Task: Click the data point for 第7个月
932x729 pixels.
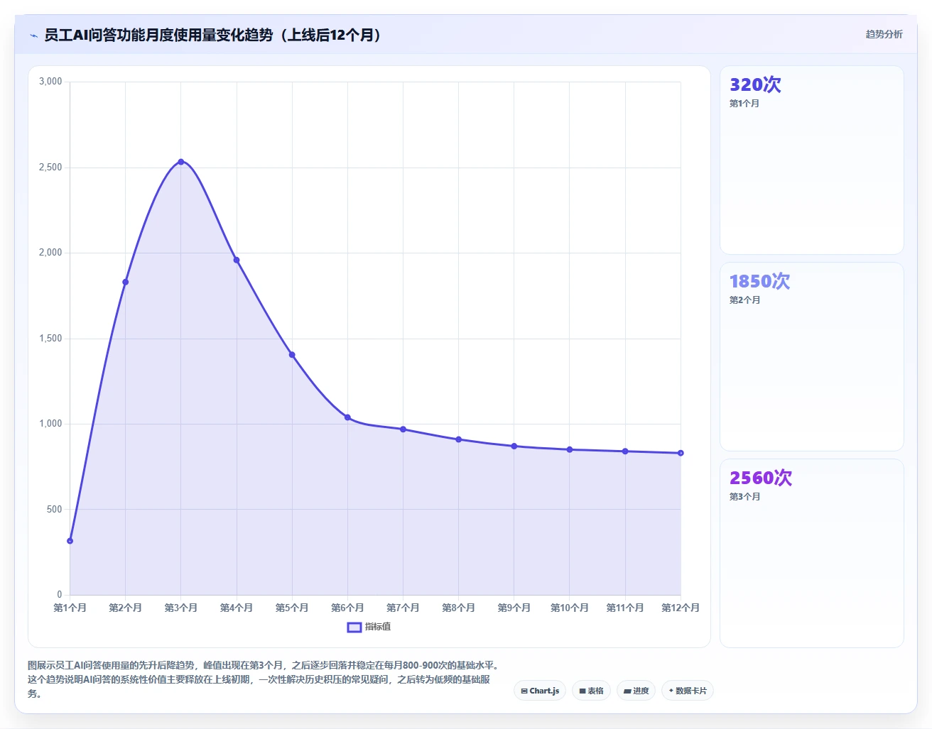Action: [403, 429]
